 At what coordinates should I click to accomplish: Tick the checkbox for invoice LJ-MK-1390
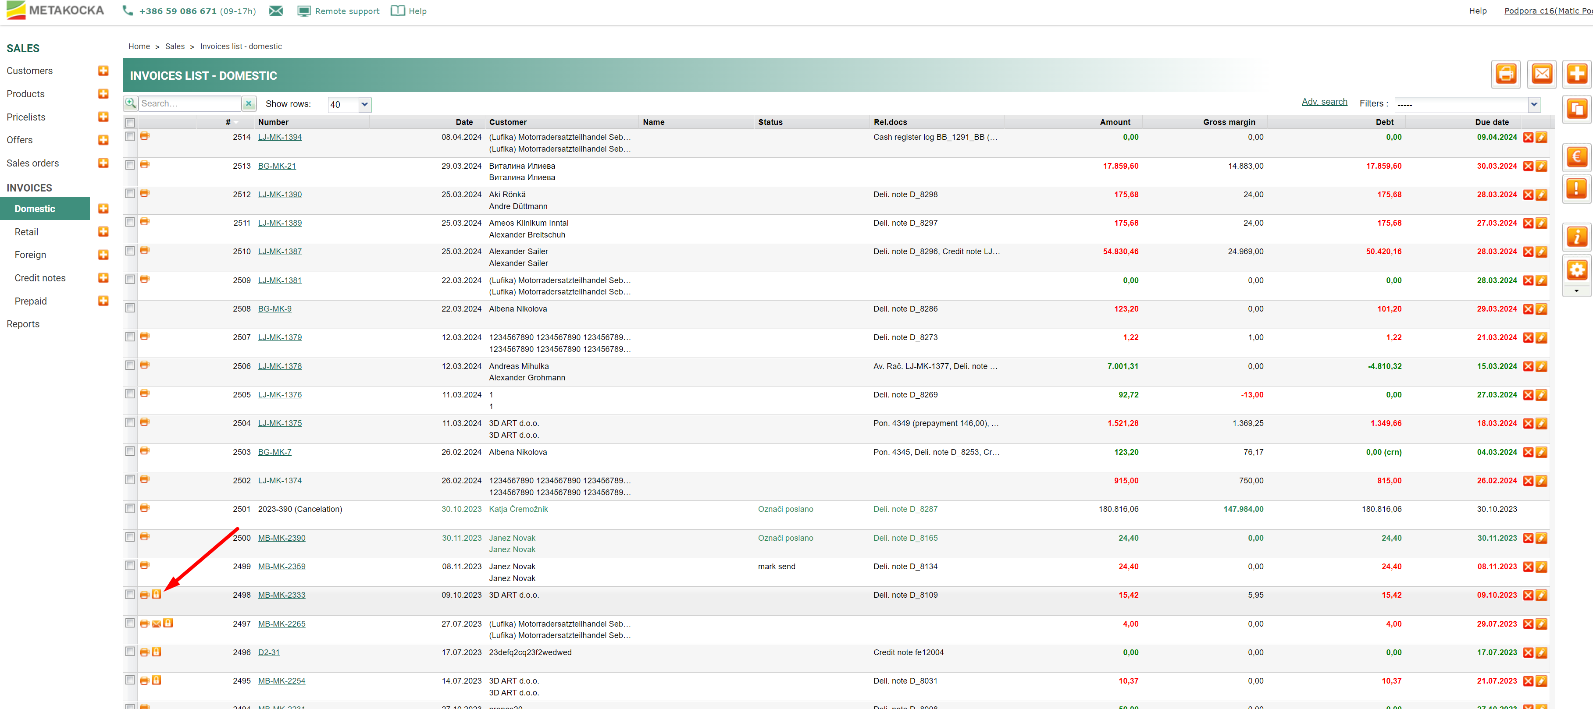[x=130, y=194]
